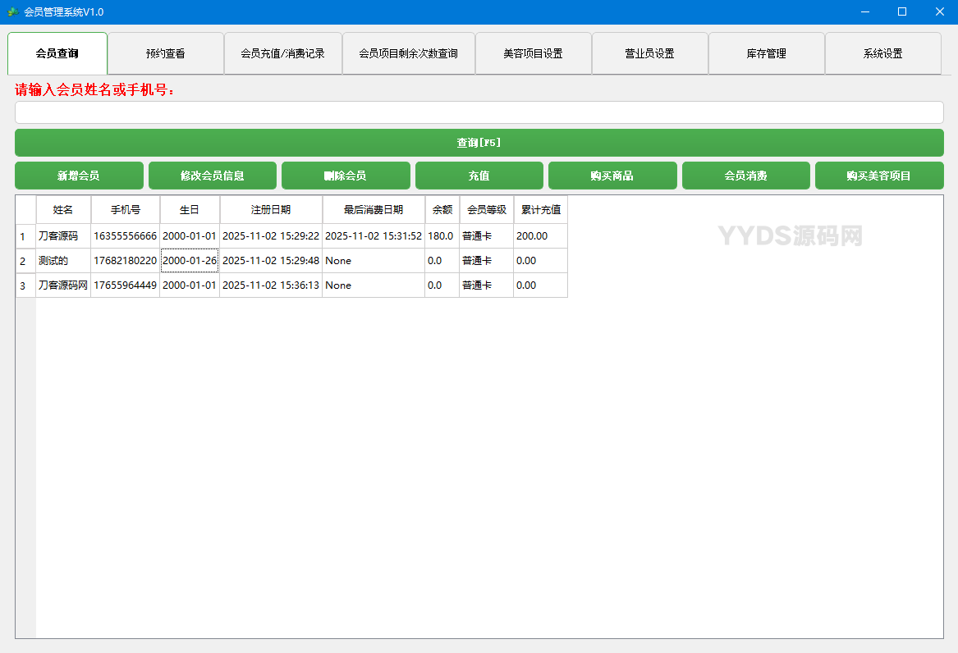Click 购买美容项目 to buy beauty project
This screenshot has height=653, width=958.
point(879,175)
